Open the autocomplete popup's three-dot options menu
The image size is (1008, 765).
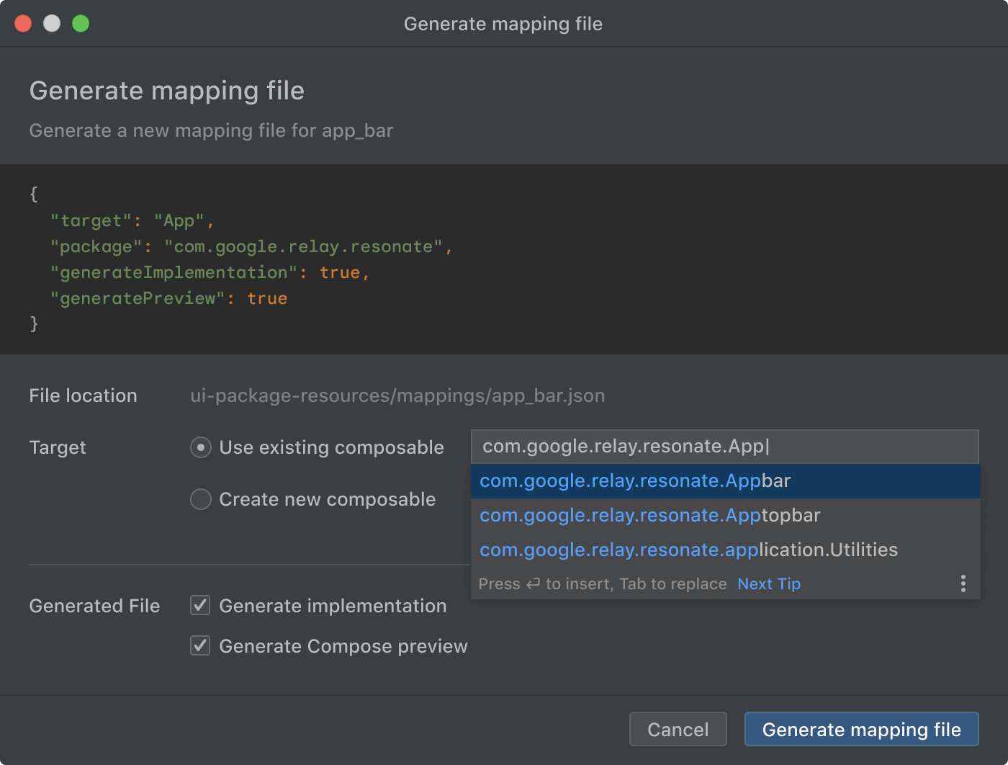(963, 583)
